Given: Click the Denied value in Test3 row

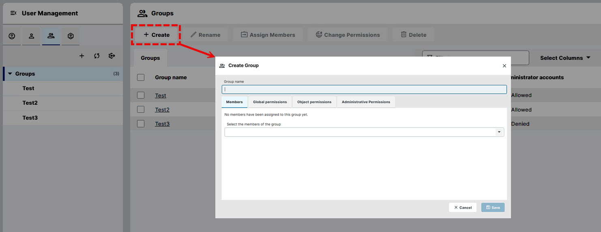Looking at the screenshot, I should pos(520,124).
